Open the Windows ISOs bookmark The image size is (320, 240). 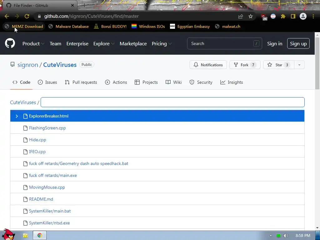point(148,27)
